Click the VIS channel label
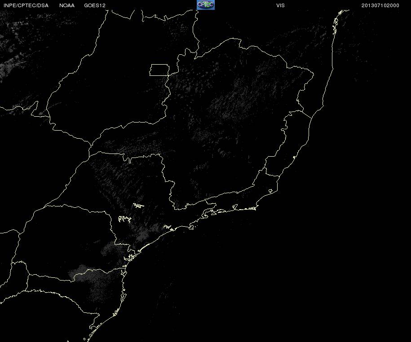This screenshot has height=342, width=411. [x=280, y=5]
